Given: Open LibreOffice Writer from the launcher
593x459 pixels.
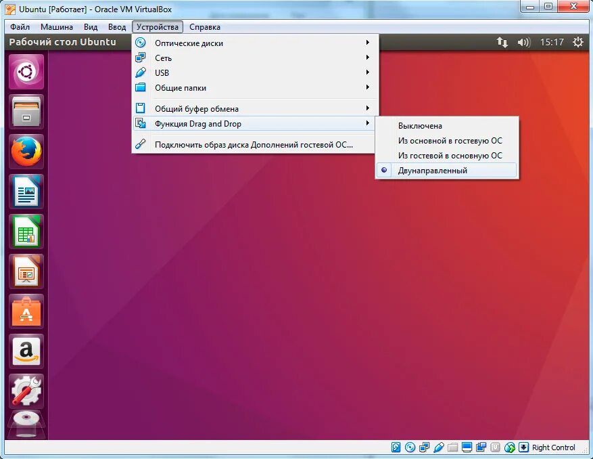Looking at the screenshot, I should (x=26, y=192).
